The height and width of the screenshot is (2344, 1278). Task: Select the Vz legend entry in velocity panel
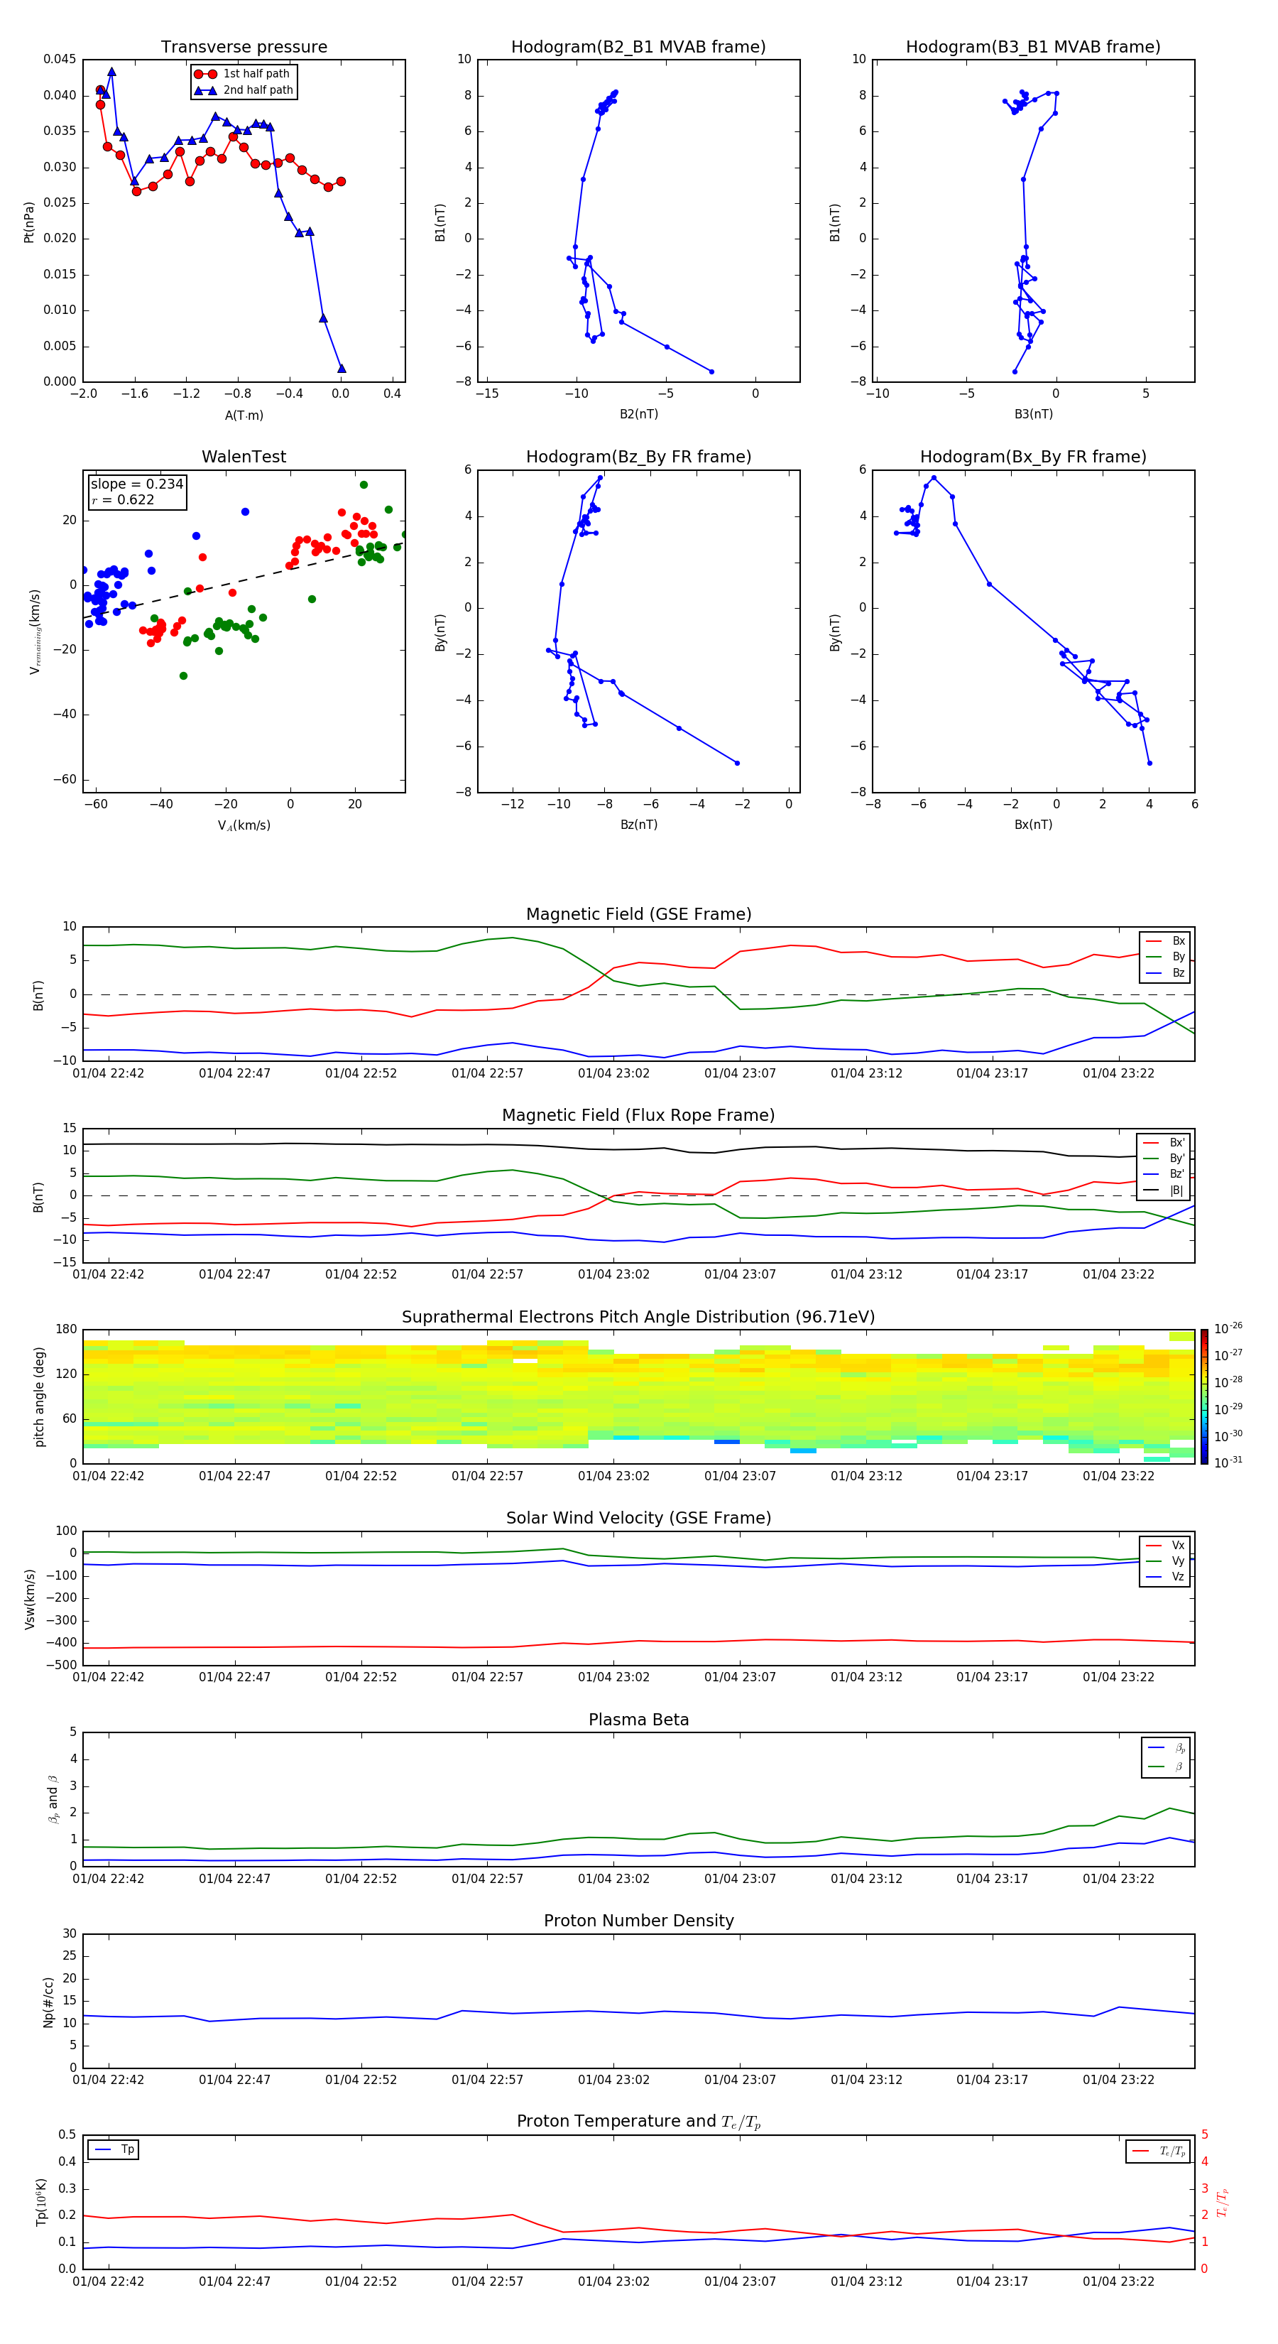pos(1165,1577)
